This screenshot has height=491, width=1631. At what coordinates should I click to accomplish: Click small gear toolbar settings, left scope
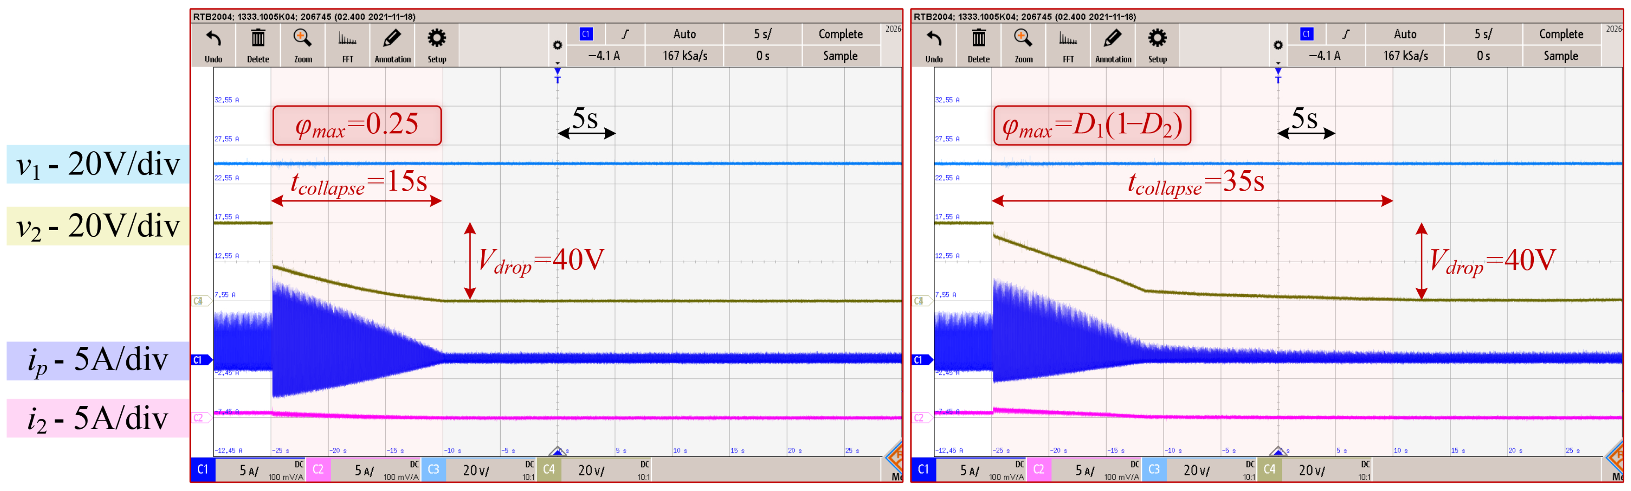tap(557, 45)
